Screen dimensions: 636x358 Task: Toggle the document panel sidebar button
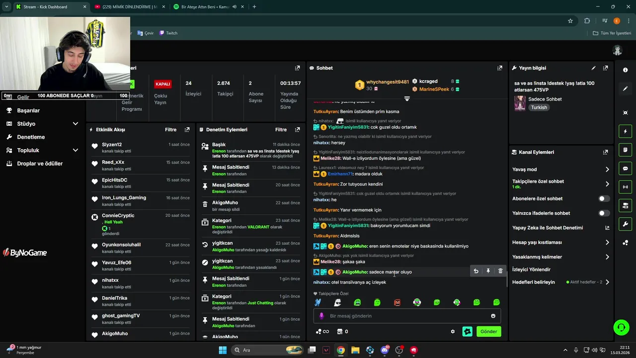point(625,150)
